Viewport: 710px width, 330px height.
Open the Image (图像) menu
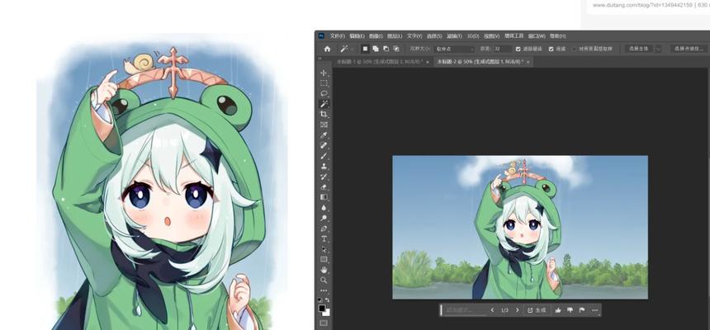pos(376,36)
